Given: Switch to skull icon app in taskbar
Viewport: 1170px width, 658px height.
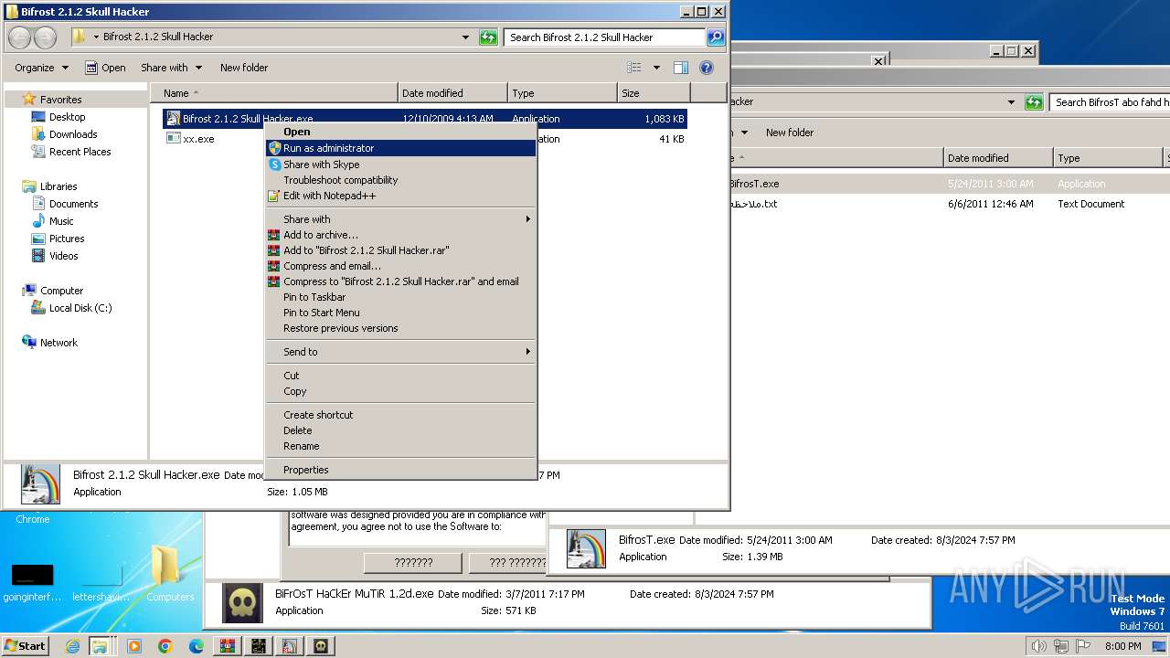Looking at the screenshot, I should coord(321,646).
